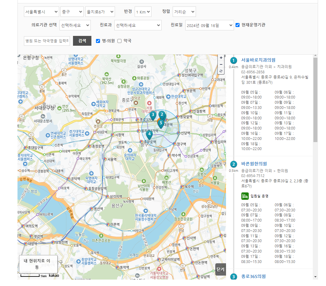Click the 가톨릭대학교 서울성모병원 hospital icon
Viewport: 326px width, 286px height.
click(159, 269)
